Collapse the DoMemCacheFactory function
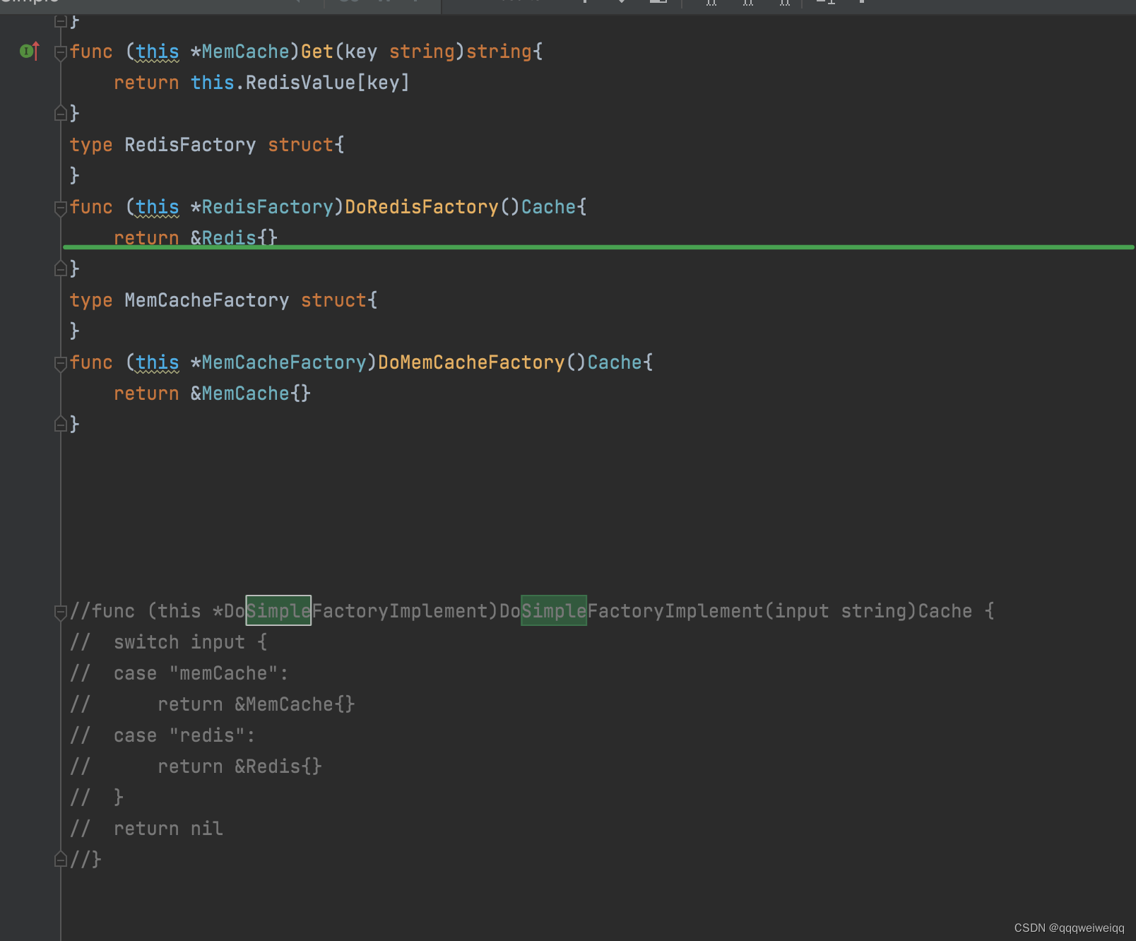1136x941 pixels. point(61,362)
